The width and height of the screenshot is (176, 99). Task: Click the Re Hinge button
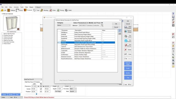click(58, 91)
